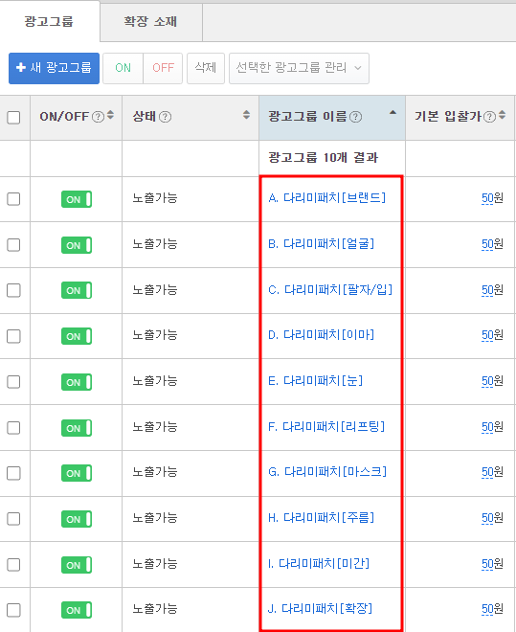Click help icon next to 광고그룹 이름 header
This screenshot has height=632, width=516.
[356, 117]
